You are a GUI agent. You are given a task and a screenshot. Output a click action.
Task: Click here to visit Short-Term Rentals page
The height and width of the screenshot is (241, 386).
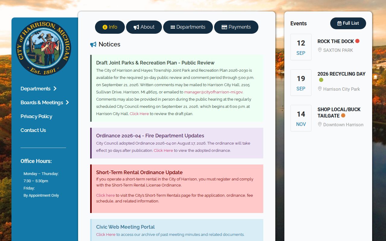[106, 195]
